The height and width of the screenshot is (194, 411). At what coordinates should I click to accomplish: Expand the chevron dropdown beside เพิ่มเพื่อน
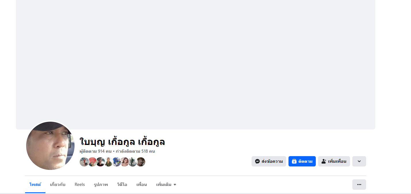[359, 161]
